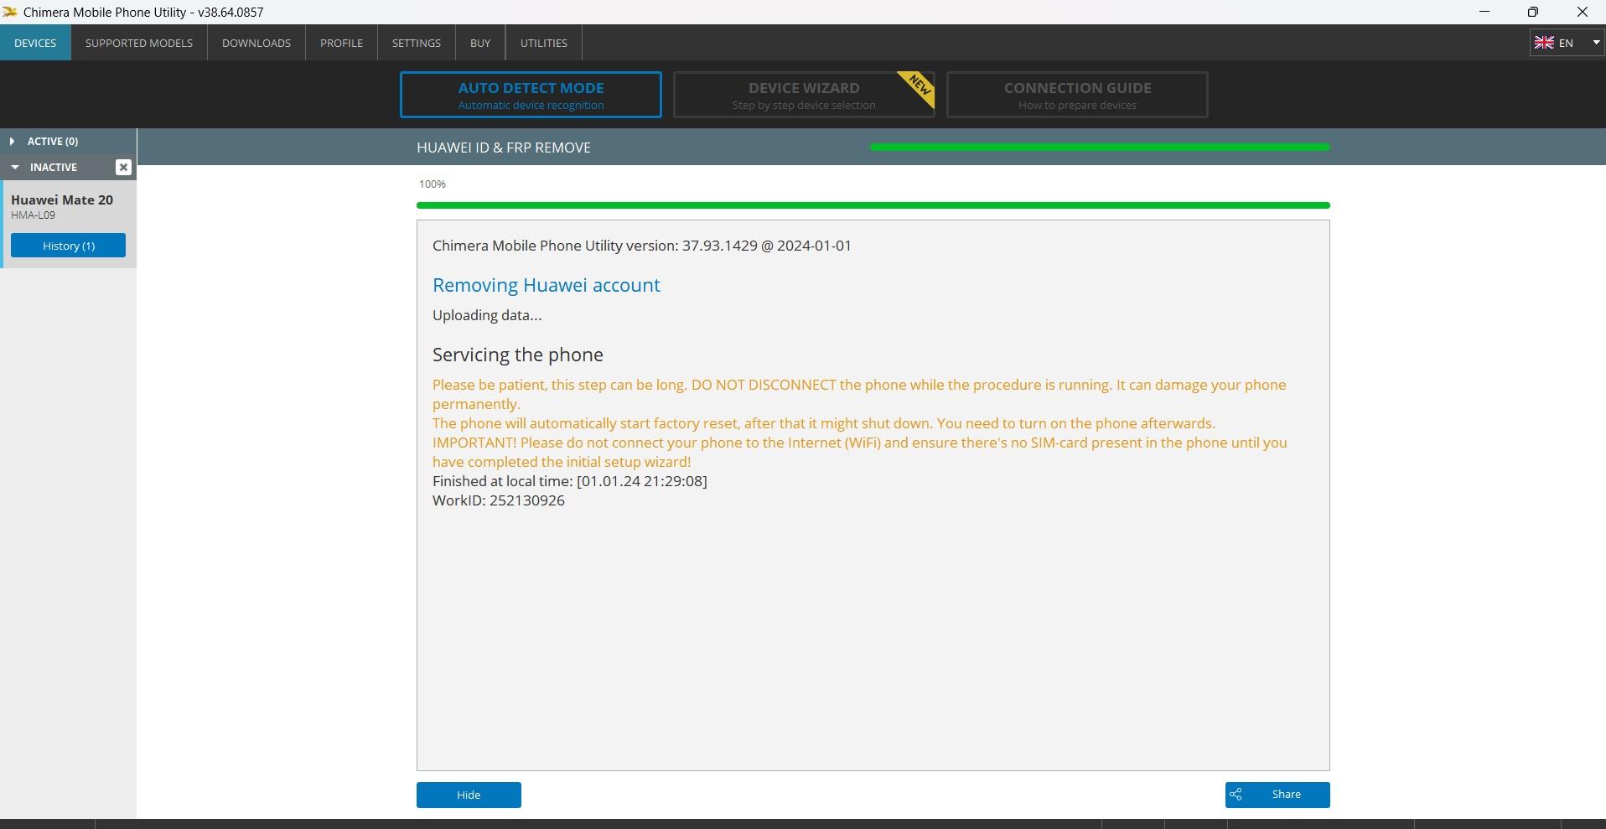Viewport: 1606px width, 829px height.
Task: Click the share icon on Share button
Action: click(1236, 795)
